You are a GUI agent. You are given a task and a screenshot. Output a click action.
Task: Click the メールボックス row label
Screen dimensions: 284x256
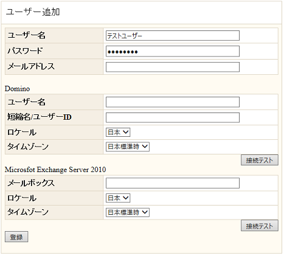(x=31, y=183)
